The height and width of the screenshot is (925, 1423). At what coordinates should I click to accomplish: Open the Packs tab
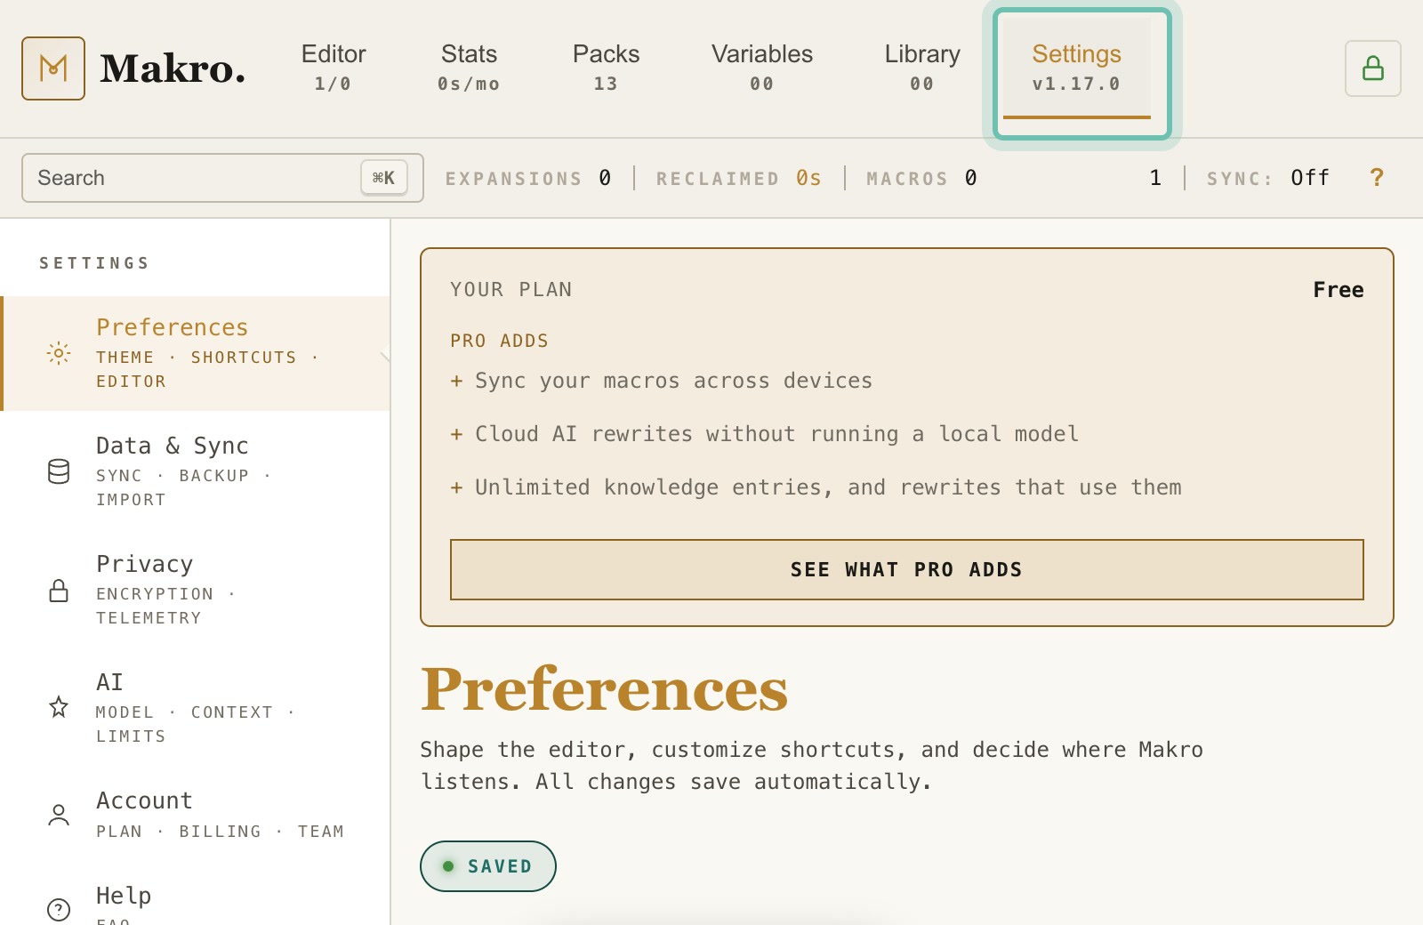[606, 68]
